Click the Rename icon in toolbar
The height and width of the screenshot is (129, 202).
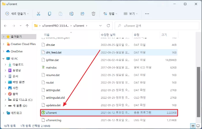pyautogui.click(x=71, y=14)
